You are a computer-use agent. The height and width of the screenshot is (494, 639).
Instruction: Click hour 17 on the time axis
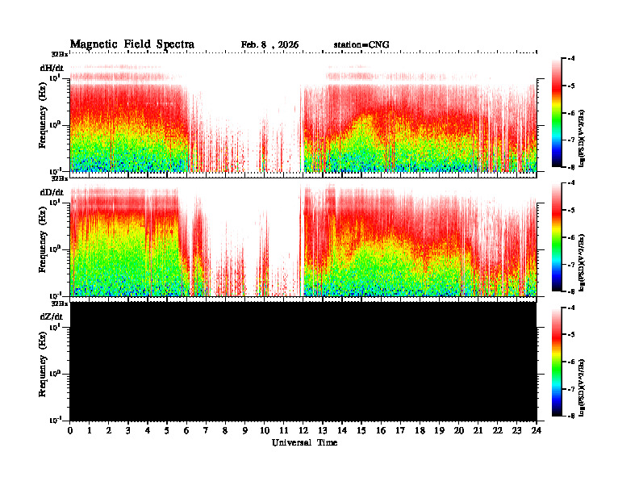click(400, 431)
